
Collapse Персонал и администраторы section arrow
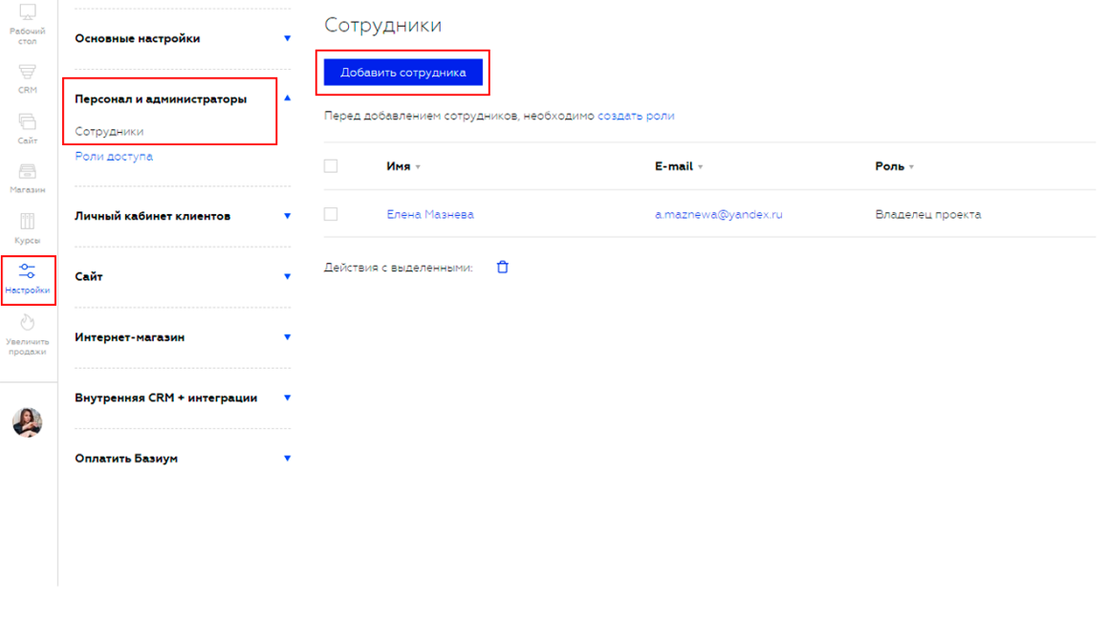287,98
